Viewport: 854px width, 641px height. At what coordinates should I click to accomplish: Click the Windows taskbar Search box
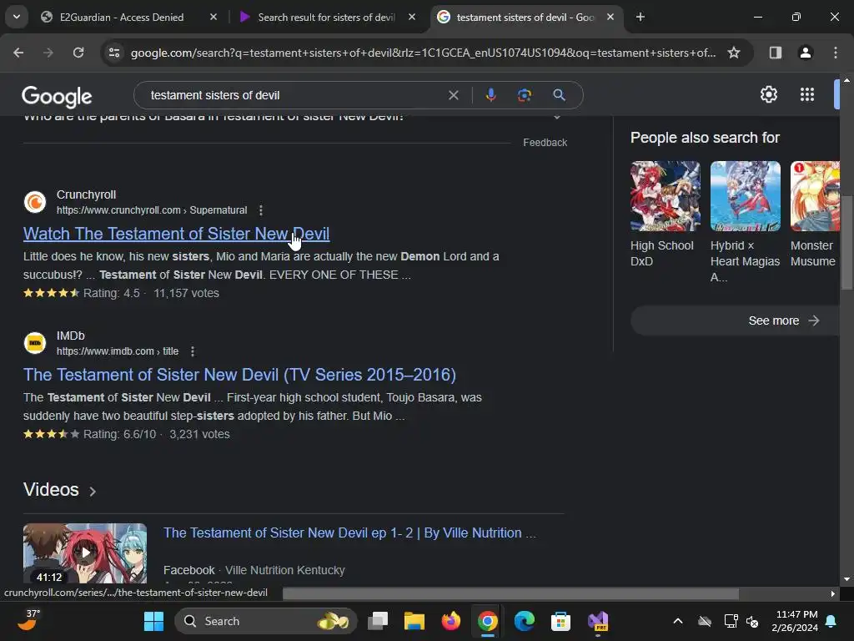tap(265, 621)
